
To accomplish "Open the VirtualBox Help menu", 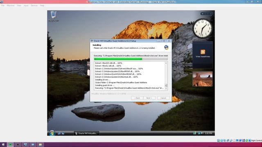I will point(42,5).
